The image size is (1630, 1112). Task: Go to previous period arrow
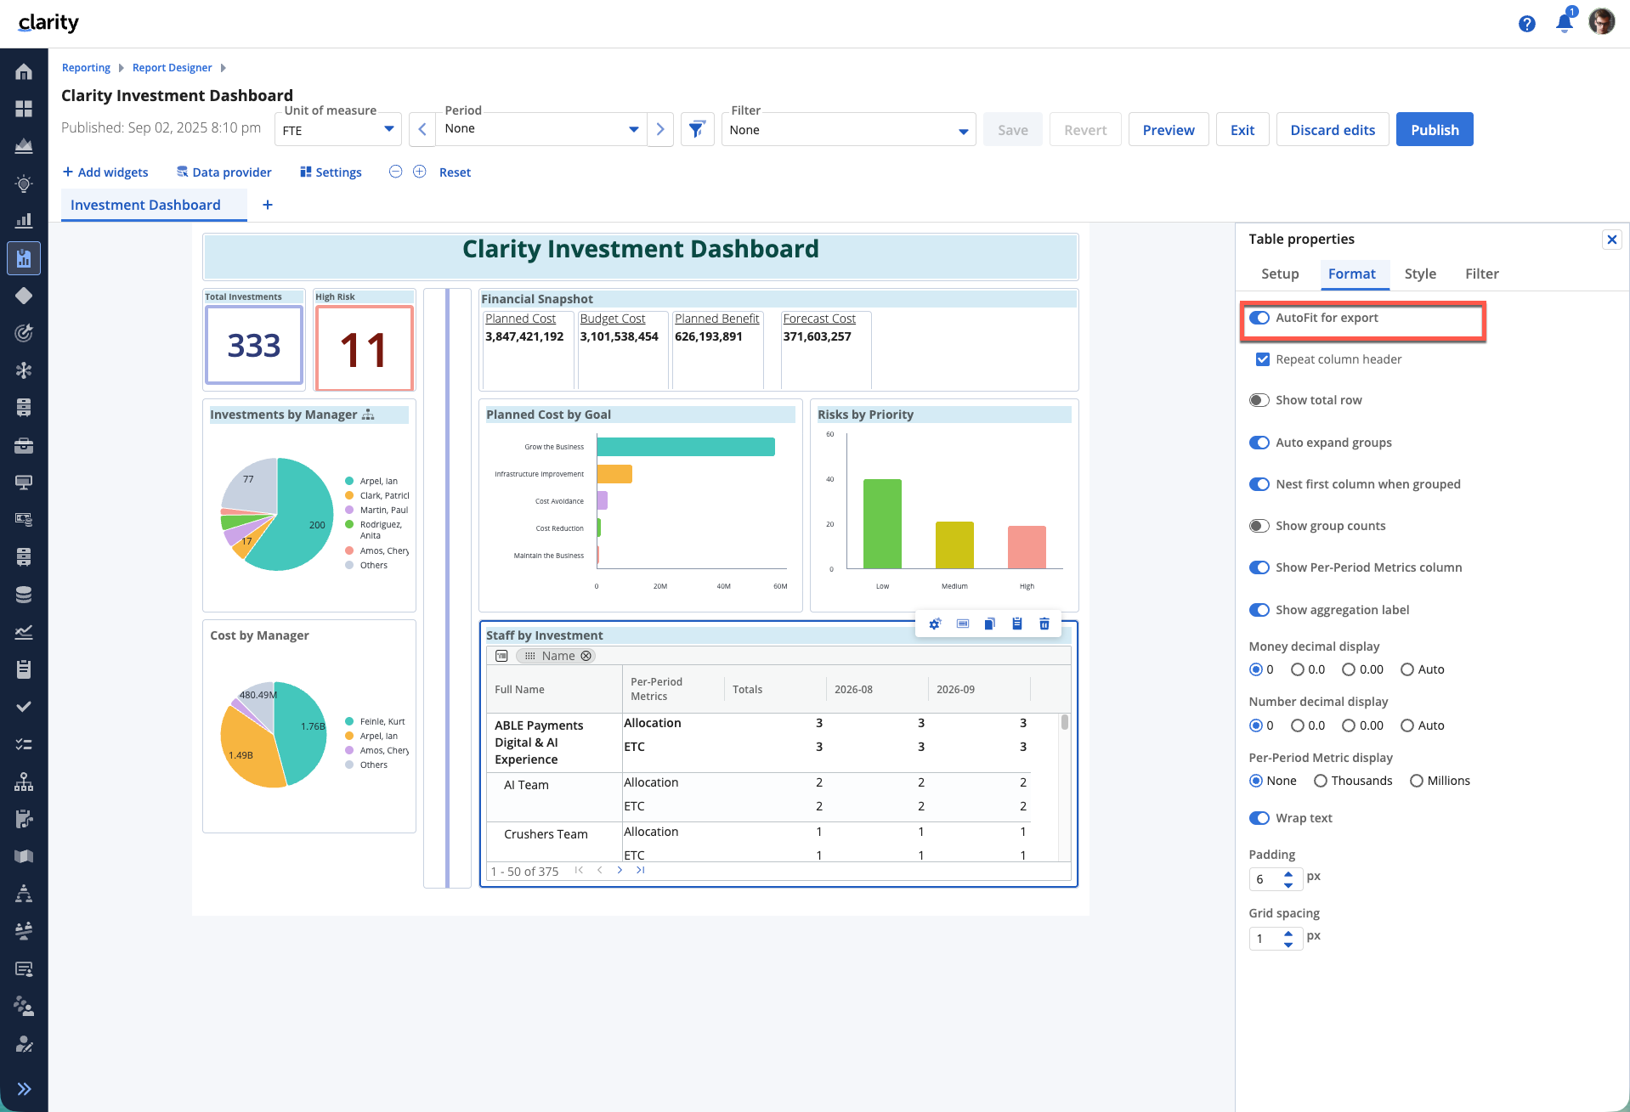pos(422,129)
